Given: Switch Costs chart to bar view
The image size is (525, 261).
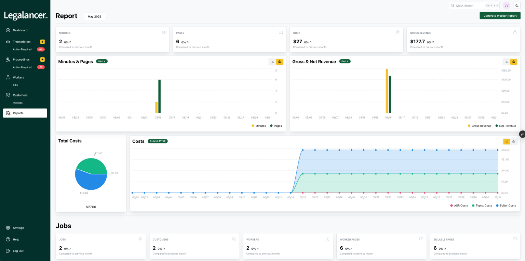Looking at the screenshot, I should (x=514, y=141).
